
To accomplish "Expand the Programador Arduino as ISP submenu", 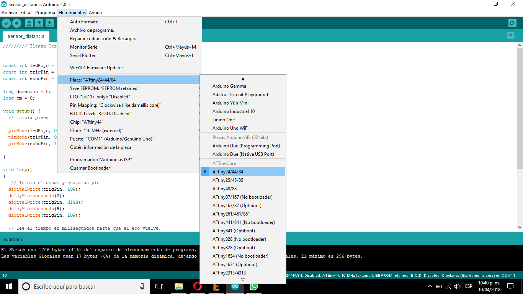I will click(x=129, y=160).
